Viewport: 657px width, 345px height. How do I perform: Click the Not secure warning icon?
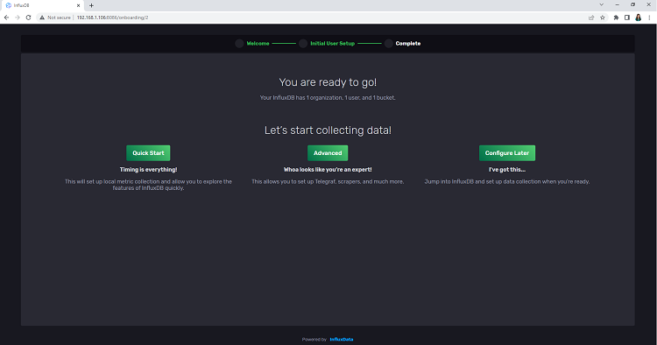pyautogui.click(x=42, y=18)
